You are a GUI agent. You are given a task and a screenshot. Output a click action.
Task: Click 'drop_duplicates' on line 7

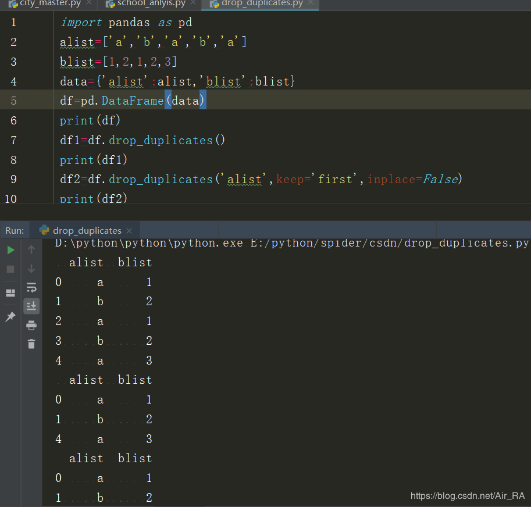pyautogui.click(x=161, y=140)
